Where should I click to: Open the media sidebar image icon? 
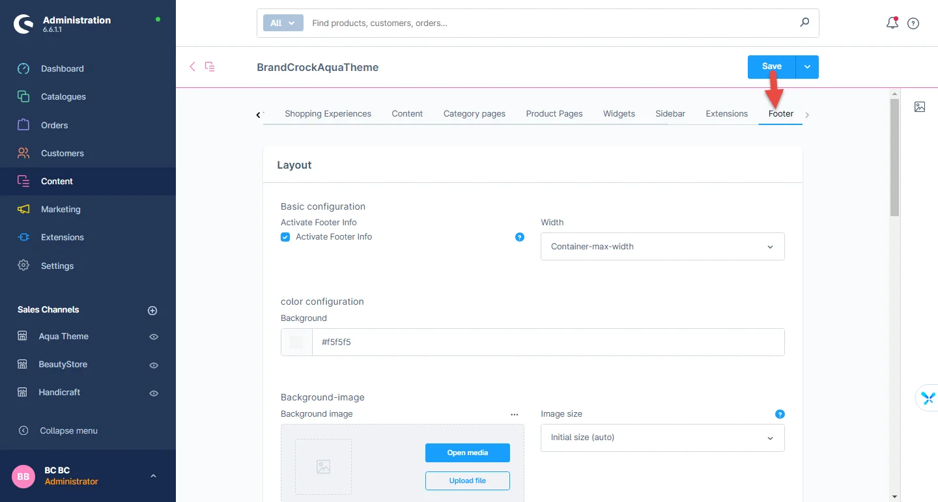click(920, 107)
